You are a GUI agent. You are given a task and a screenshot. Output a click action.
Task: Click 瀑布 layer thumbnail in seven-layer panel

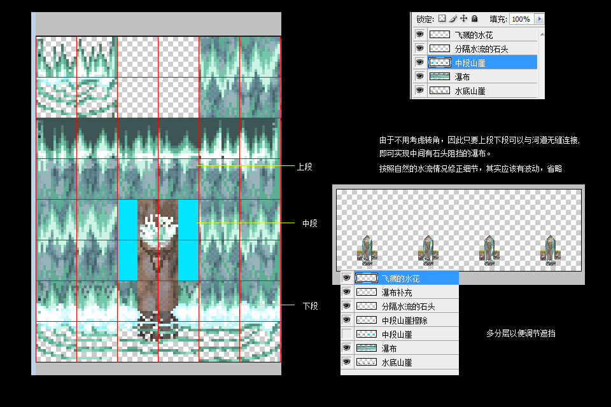tap(367, 348)
